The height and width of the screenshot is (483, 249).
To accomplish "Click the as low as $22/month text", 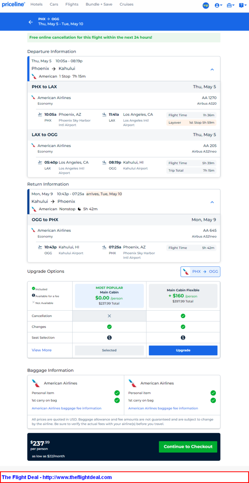I will click(x=48, y=456).
